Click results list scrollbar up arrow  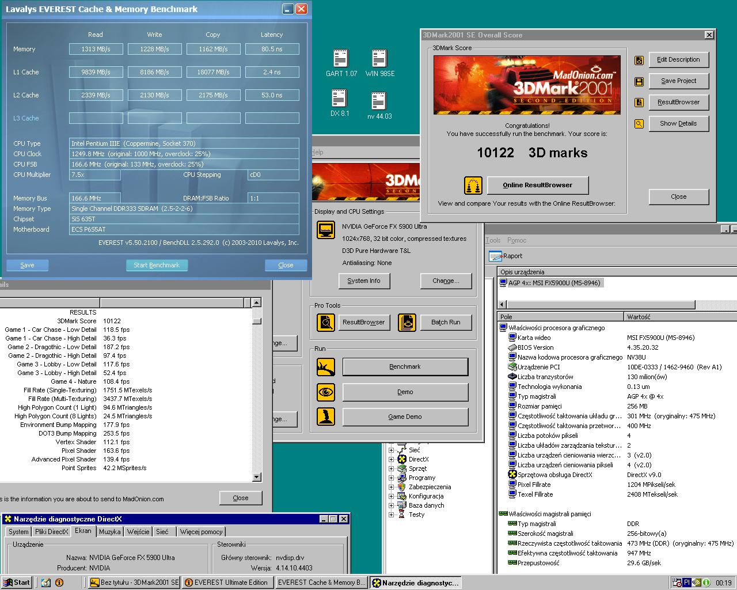click(257, 302)
